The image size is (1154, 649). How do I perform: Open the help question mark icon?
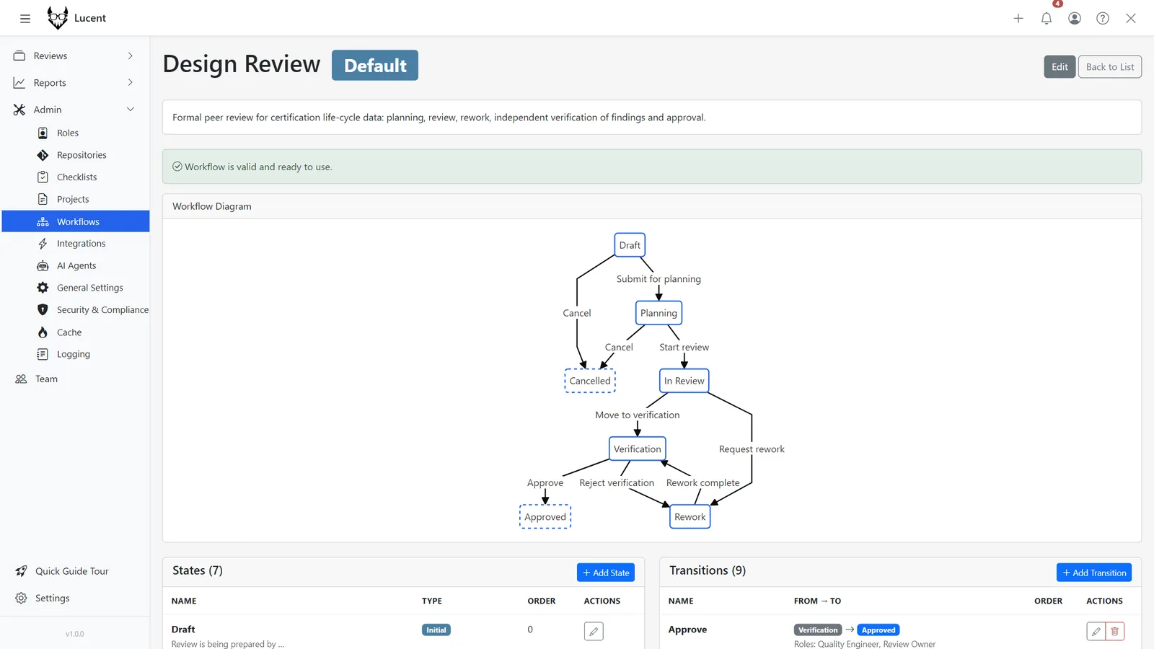[1103, 19]
